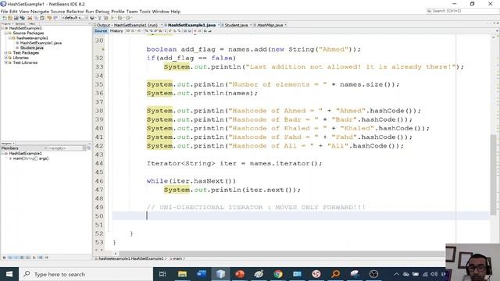Open the Refactor menu
This screenshot has height=281, width=500.
click(75, 12)
